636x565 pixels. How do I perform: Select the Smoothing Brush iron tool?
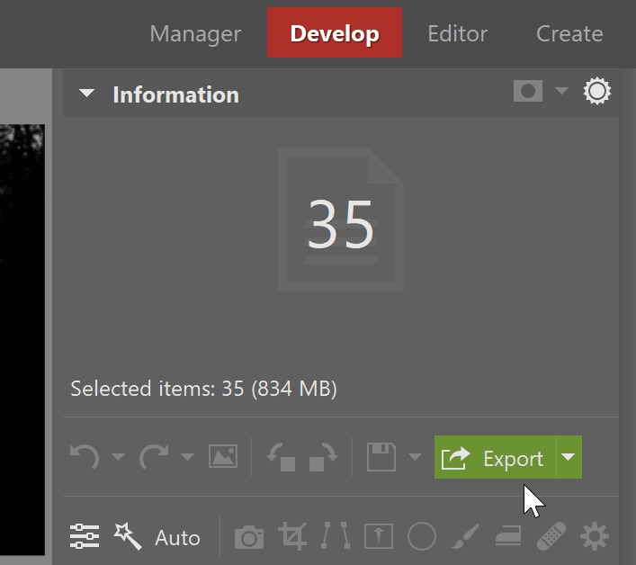pos(508,536)
